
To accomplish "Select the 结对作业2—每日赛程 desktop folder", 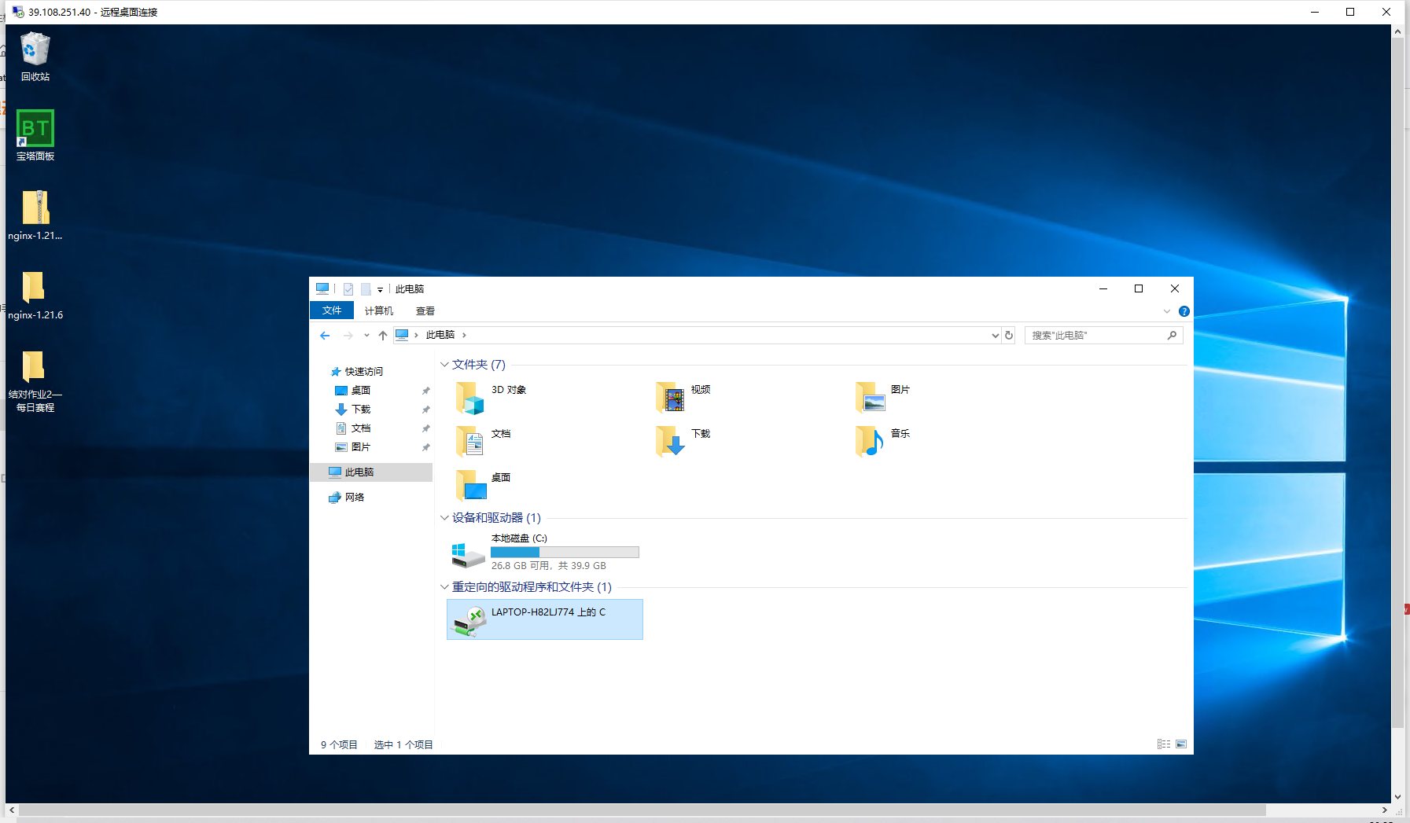I will 35,381.
